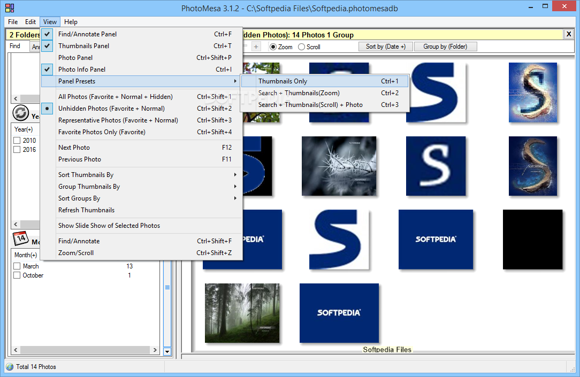Choose Search + Thumbnails(Scroll) + Photo preset
This screenshot has height=377, width=580.
tap(325, 105)
